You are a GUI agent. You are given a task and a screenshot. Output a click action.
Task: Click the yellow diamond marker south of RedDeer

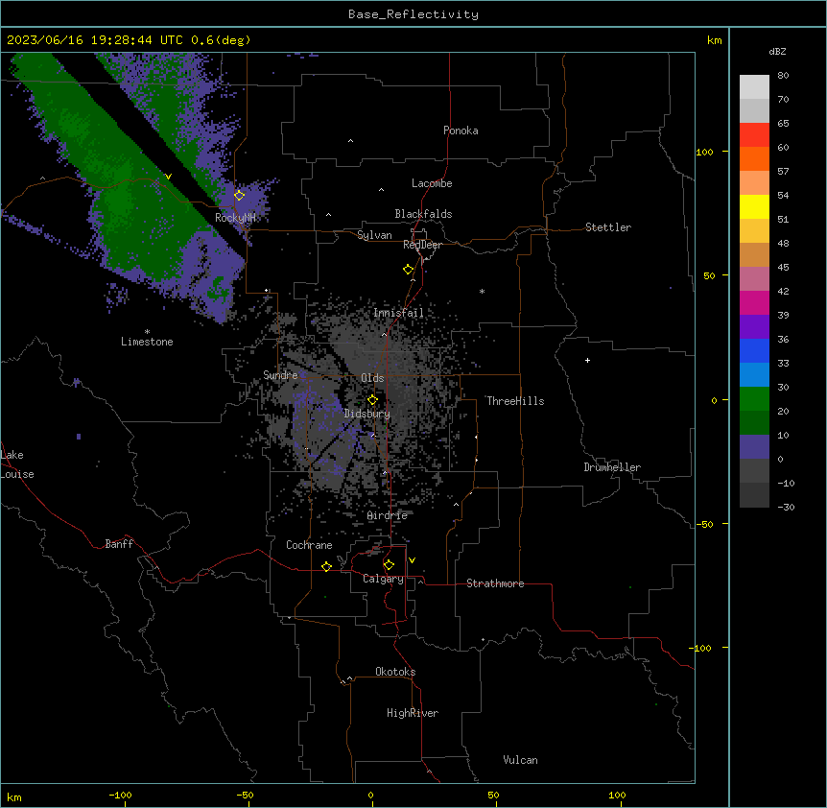(409, 270)
